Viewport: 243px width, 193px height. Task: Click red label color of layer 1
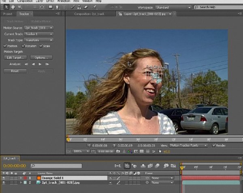25,178
